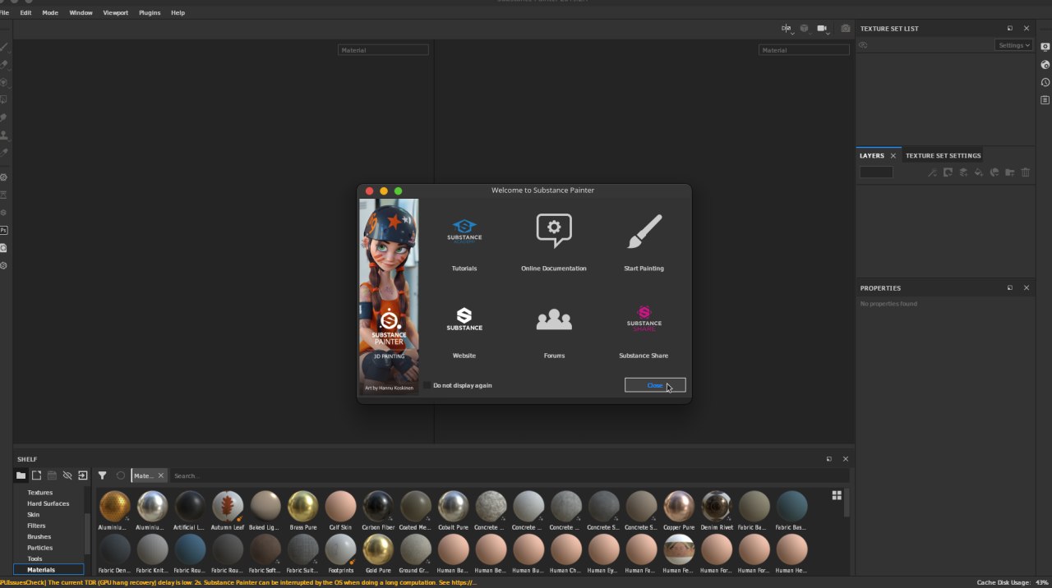Click the Start Painting brush icon
The height and width of the screenshot is (588, 1052).
[644, 232]
